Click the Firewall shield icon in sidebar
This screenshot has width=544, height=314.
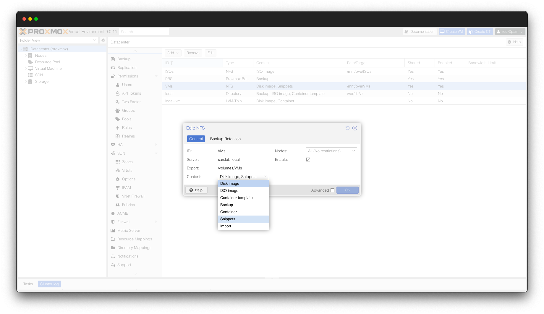(113, 222)
